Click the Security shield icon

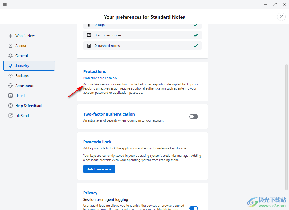(11, 66)
